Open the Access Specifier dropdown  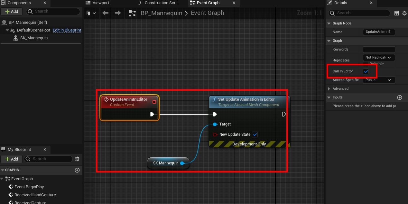pyautogui.click(x=378, y=80)
